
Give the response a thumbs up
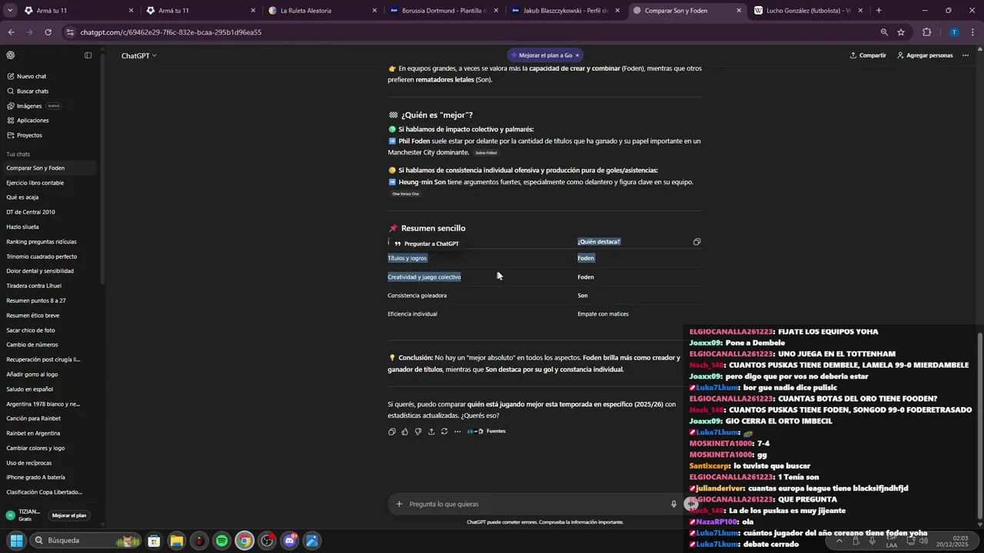(x=405, y=432)
